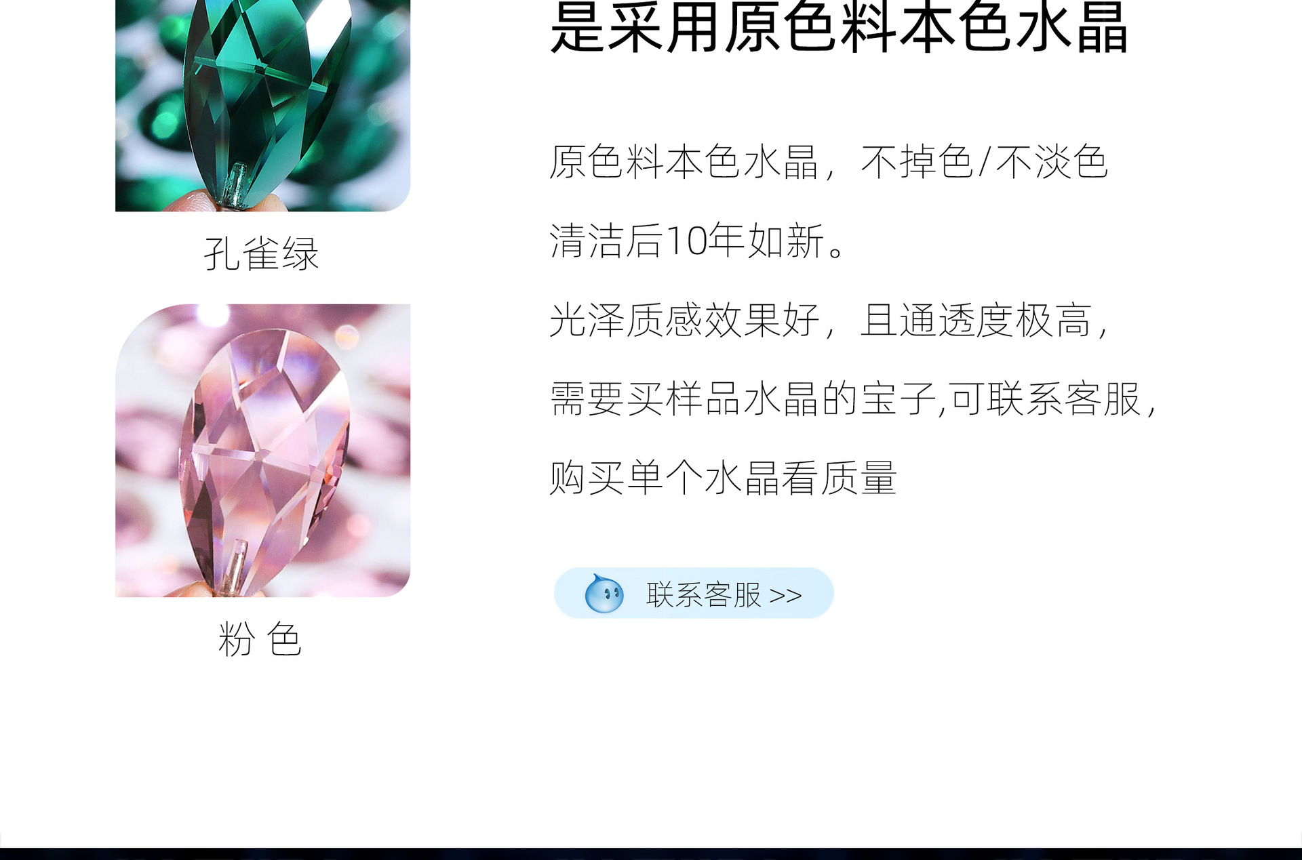Click the dark banner strip at page bottom
Viewport: 1302px width, 860px height.
pos(651,853)
